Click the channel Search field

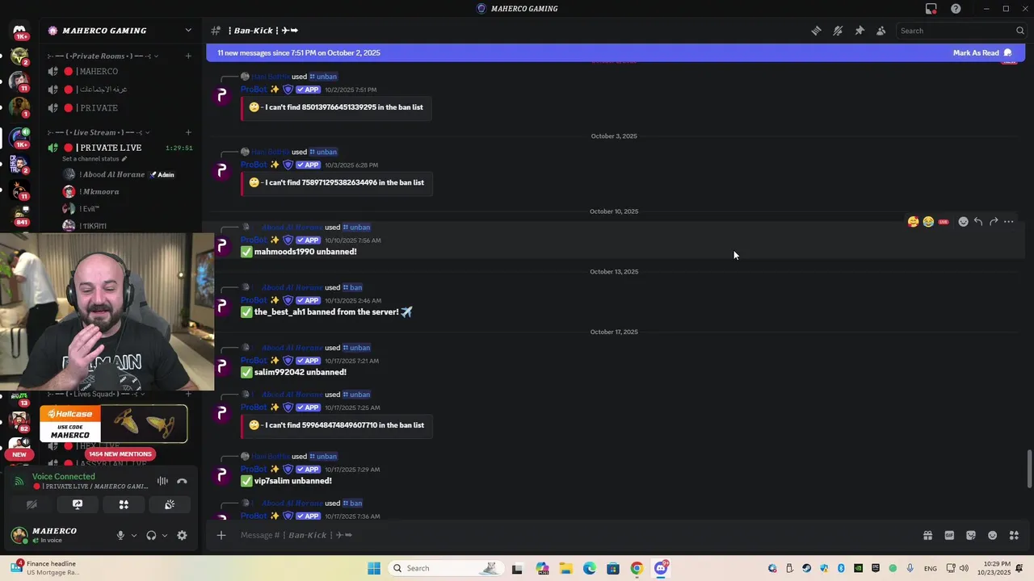[961, 31]
